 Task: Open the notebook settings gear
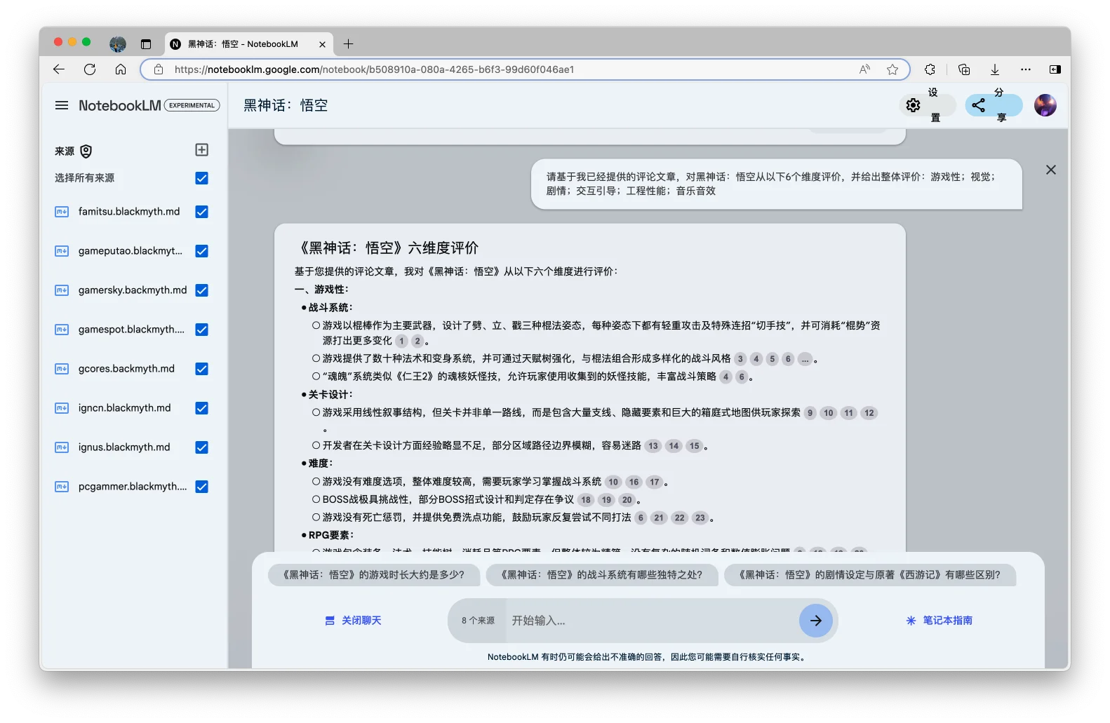[913, 105]
